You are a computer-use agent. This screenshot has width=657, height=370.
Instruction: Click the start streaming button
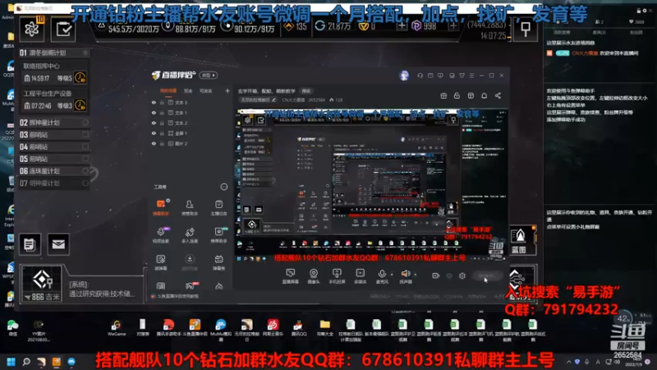(487, 276)
